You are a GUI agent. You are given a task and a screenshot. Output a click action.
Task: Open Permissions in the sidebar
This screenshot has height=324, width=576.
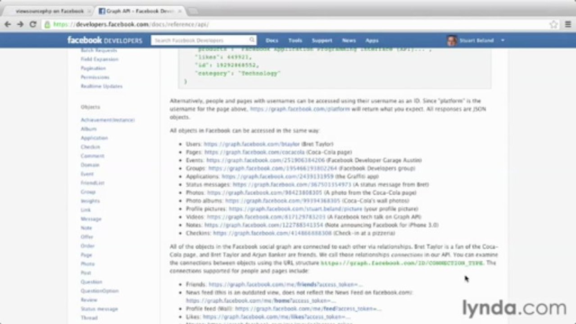pyautogui.click(x=95, y=77)
